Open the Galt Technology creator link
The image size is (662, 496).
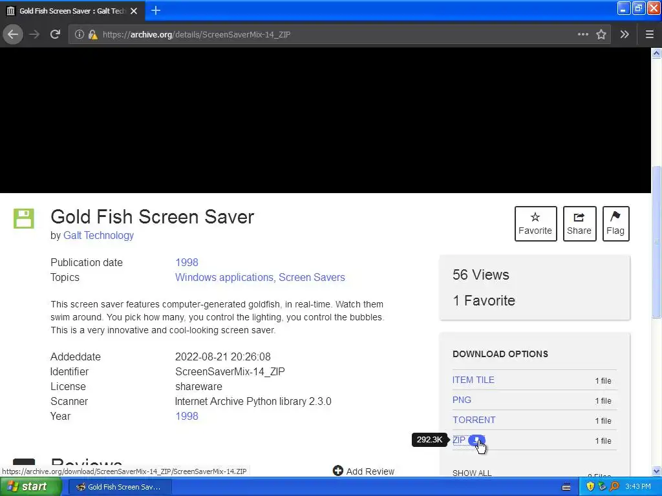(x=98, y=235)
